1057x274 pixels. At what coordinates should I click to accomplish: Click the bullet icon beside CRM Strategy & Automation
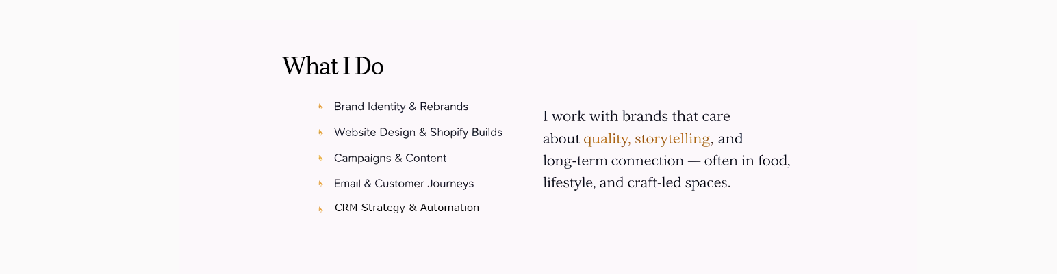(320, 209)
